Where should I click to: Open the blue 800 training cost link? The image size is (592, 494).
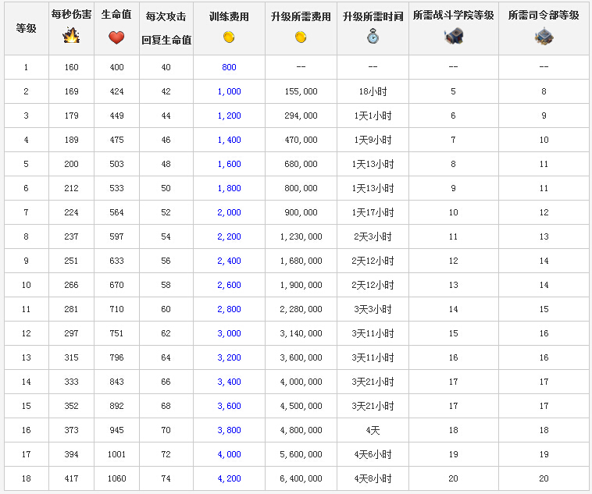point(229,67)
